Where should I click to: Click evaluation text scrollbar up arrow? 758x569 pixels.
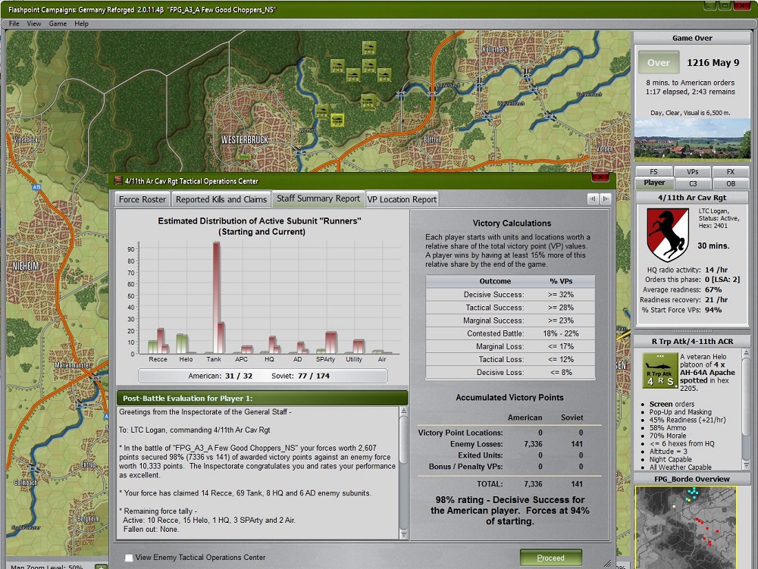(x=403, y=411)
